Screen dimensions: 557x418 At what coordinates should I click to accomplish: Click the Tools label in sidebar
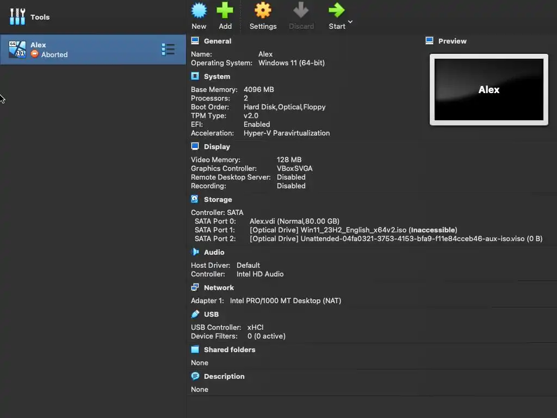[40, 17]
